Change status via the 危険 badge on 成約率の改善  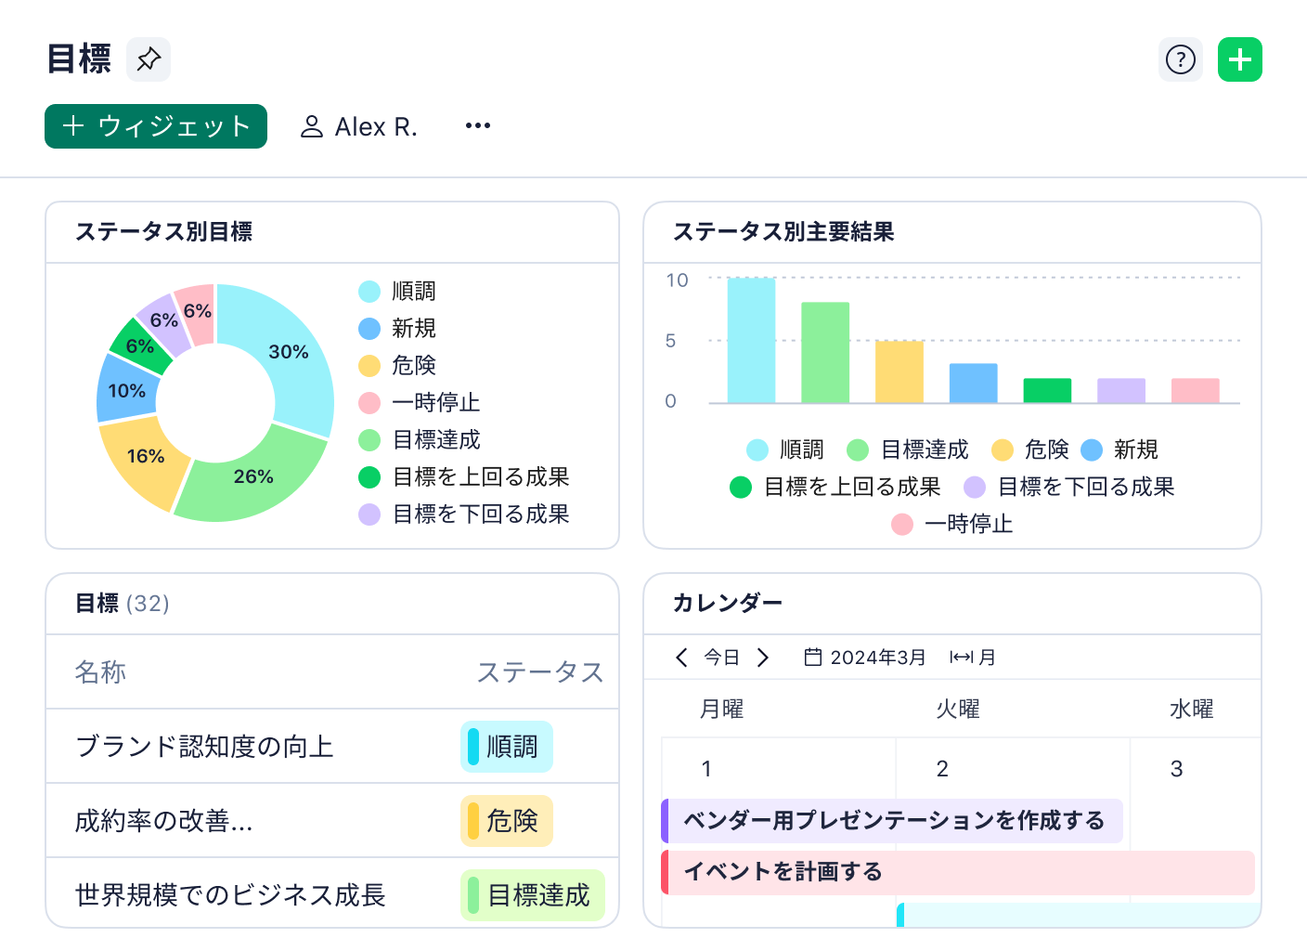tap(506, 821)
